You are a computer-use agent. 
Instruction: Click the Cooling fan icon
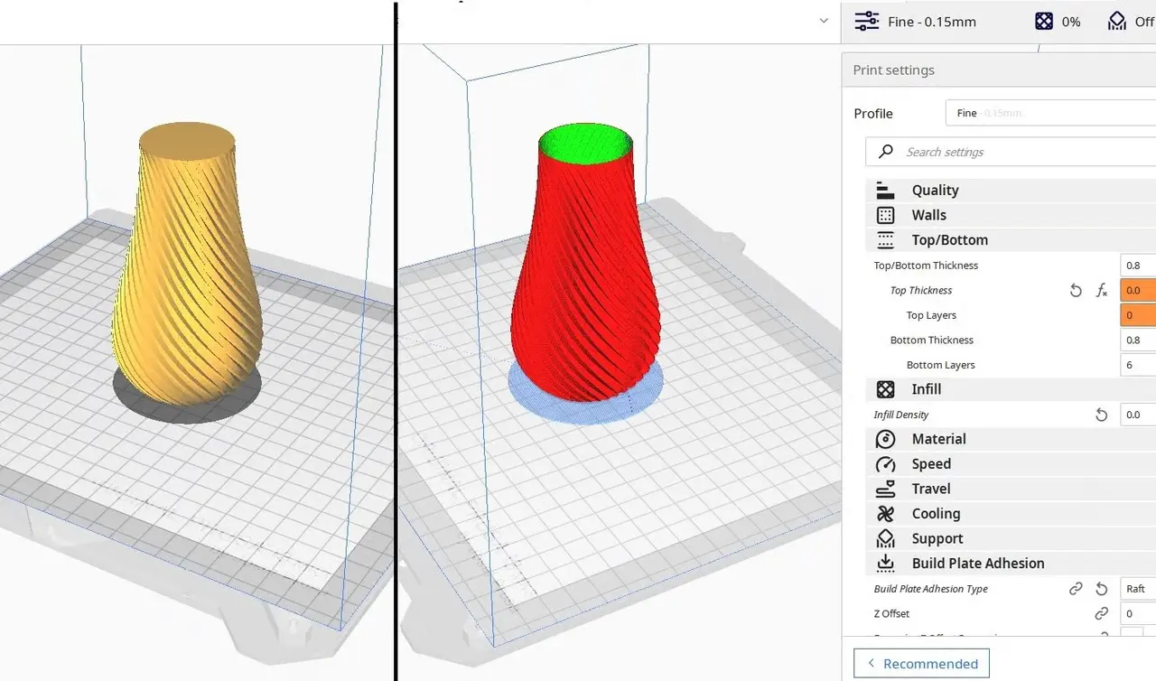coord(885,514)
